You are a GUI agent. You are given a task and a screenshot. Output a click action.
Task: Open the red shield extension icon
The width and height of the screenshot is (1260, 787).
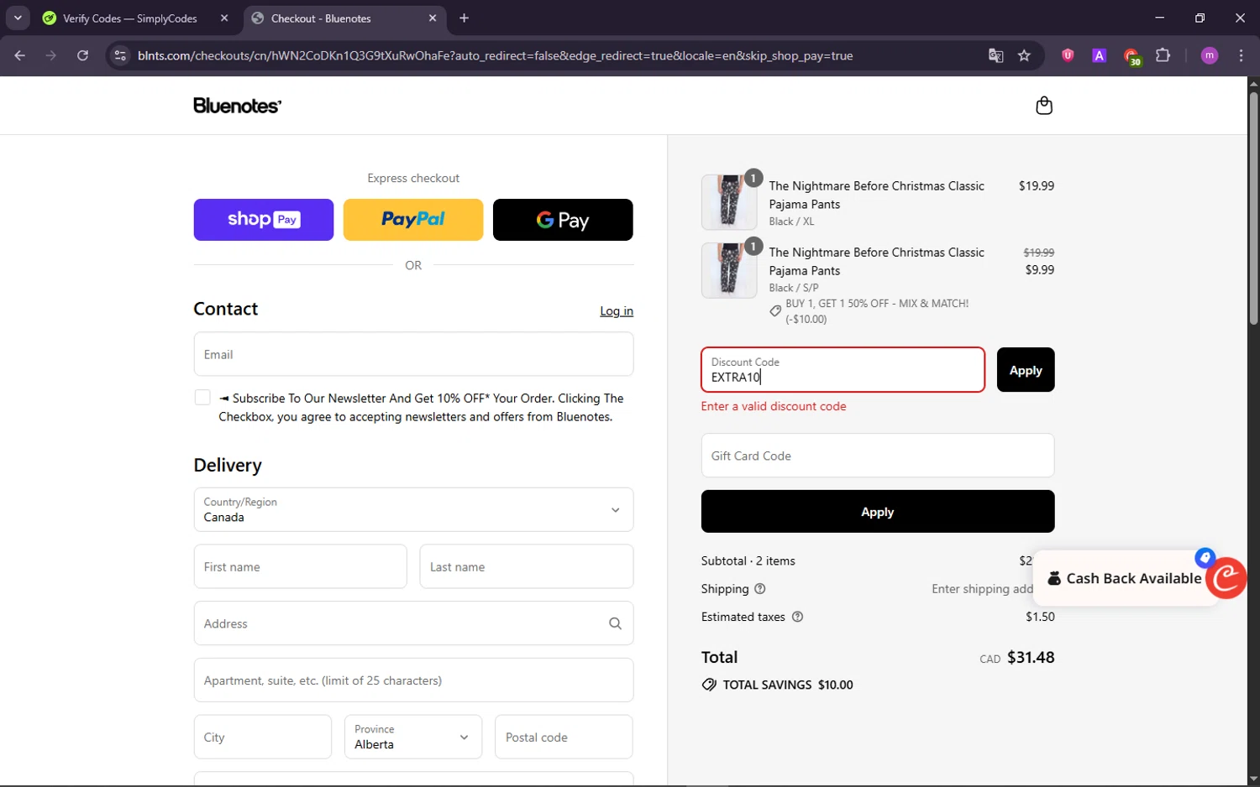point(1068,55)
